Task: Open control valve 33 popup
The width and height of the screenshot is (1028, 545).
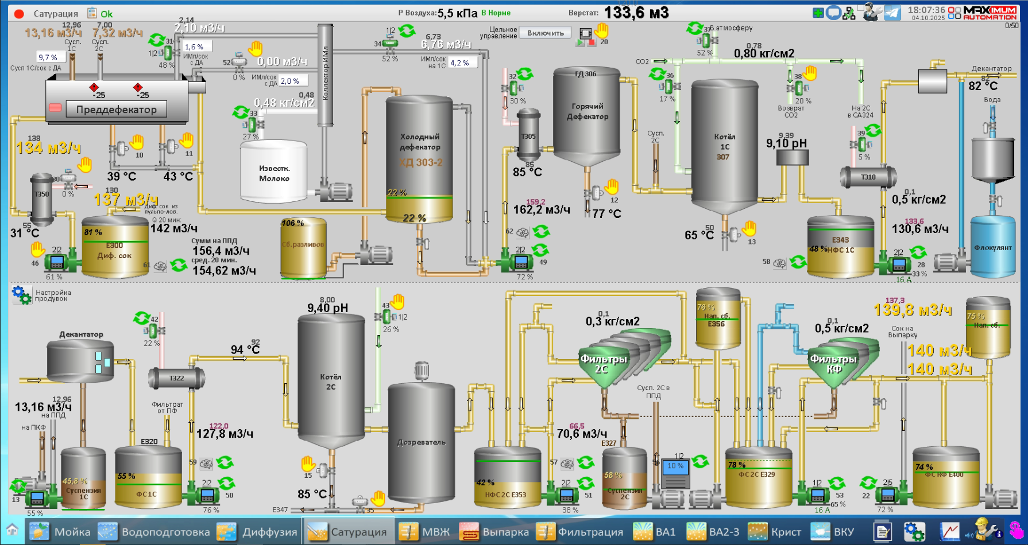Action: pos(253,124)
